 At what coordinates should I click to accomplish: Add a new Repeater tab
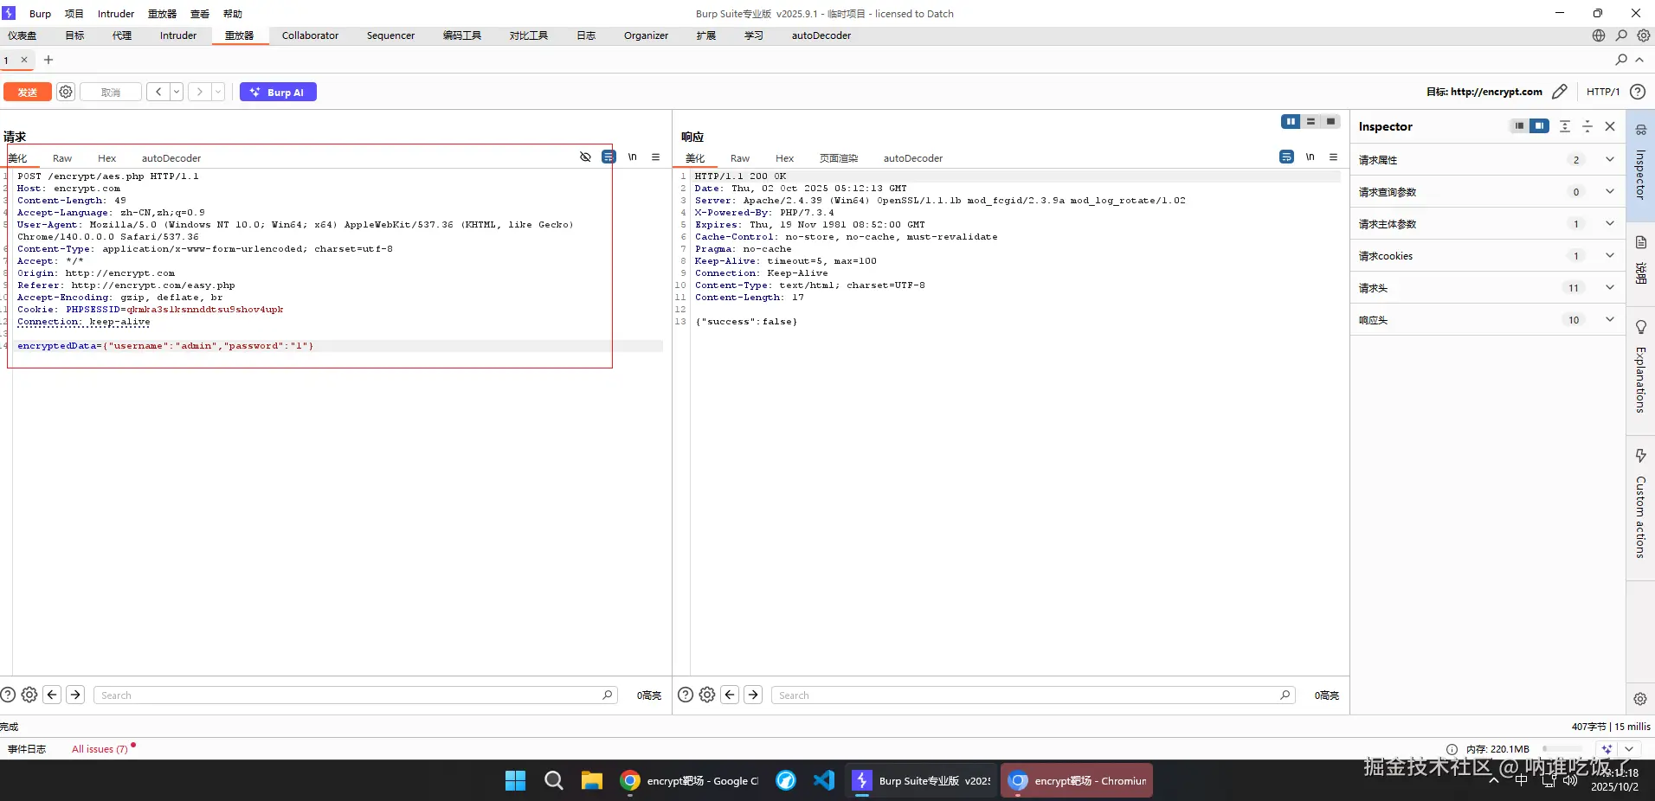pos(48,60)
